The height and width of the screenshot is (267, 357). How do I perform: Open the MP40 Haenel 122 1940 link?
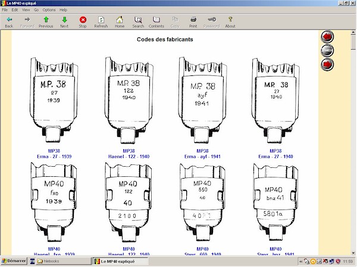pyautogui.click(x=129, y=252)
